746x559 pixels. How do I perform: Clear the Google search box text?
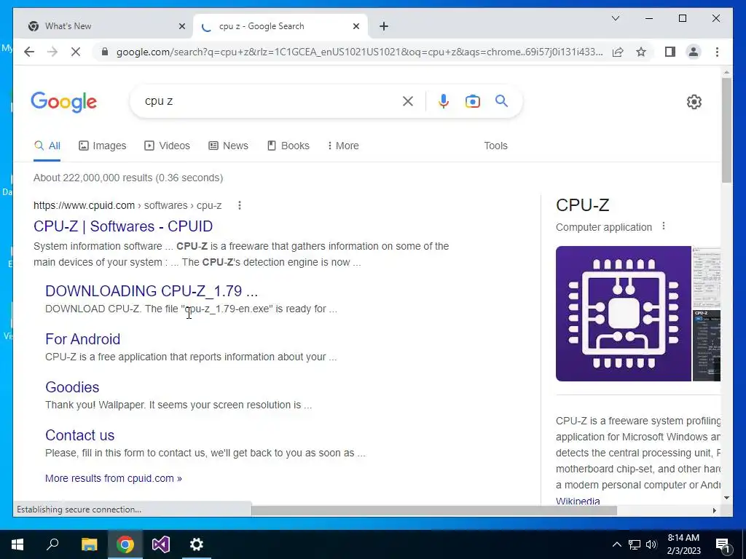(x=408, y=100)
